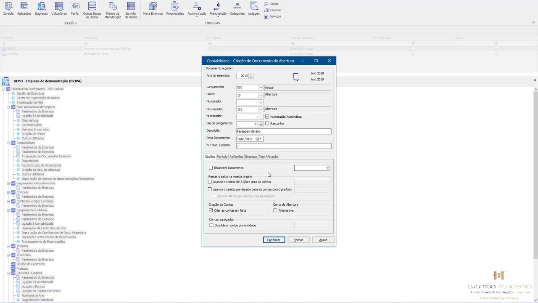Open Planos de Manutenção
The height and width of the screenshot is (303, 538).
click(x=113, y=10)
